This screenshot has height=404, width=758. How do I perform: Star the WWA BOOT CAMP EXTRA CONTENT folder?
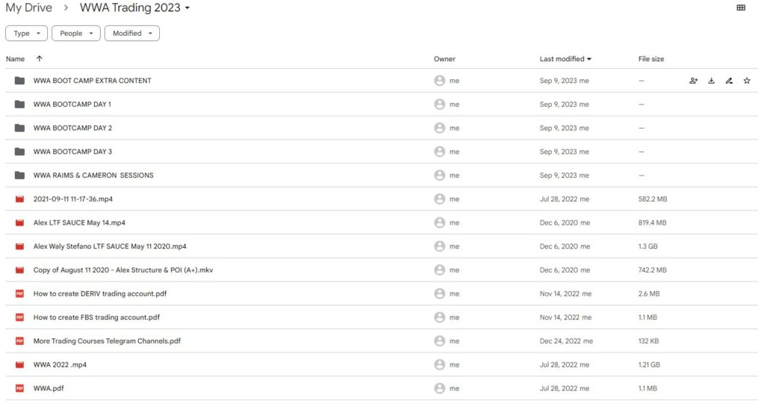point(747,81)
